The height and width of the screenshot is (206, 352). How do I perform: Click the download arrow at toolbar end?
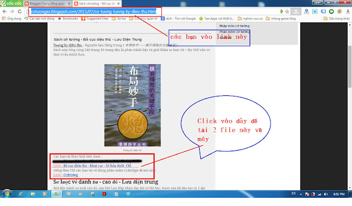tap(348, 12)
